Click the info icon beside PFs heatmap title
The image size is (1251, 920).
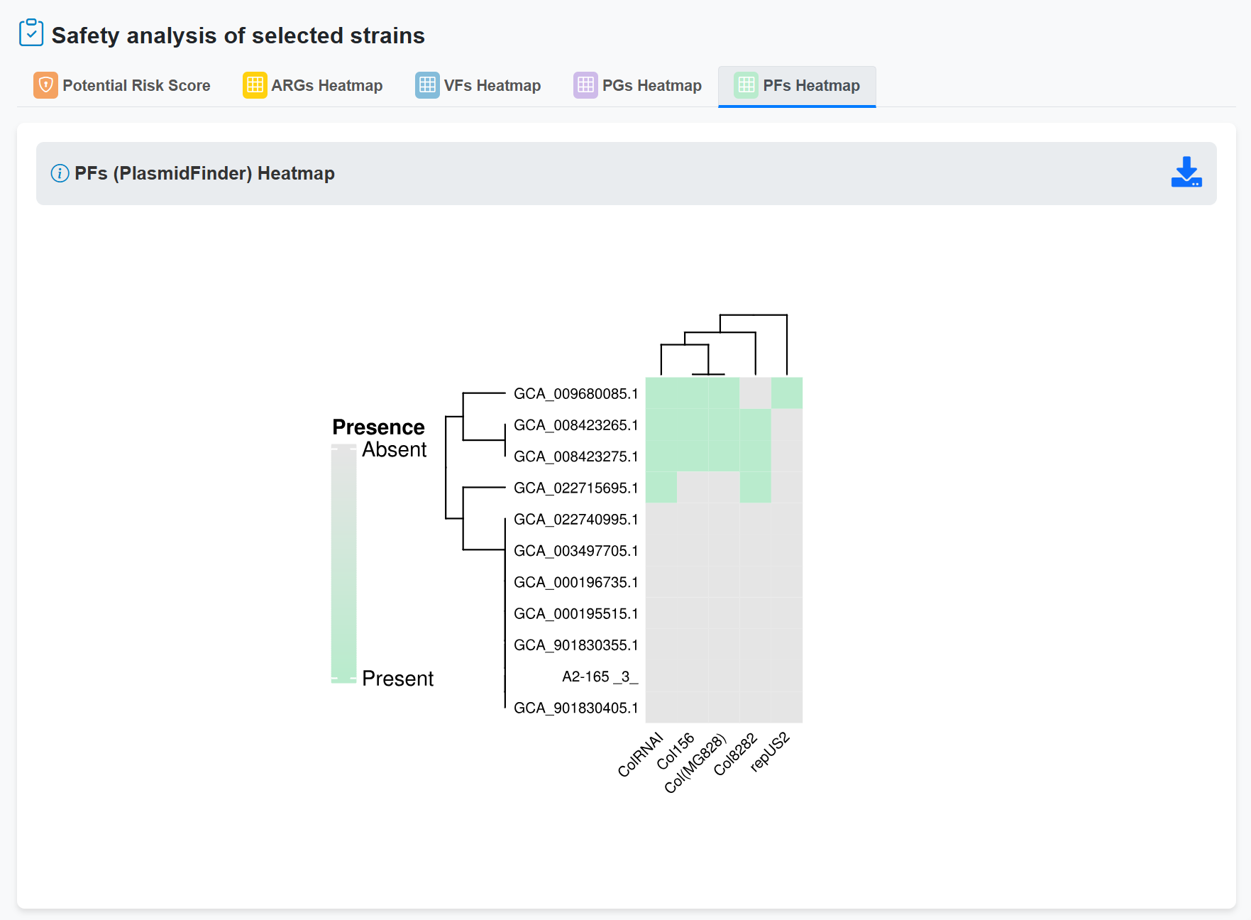[60, 173]
